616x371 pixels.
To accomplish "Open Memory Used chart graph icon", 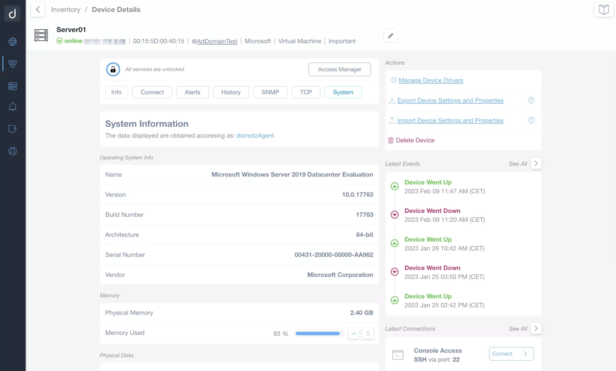I will (353, 334).
